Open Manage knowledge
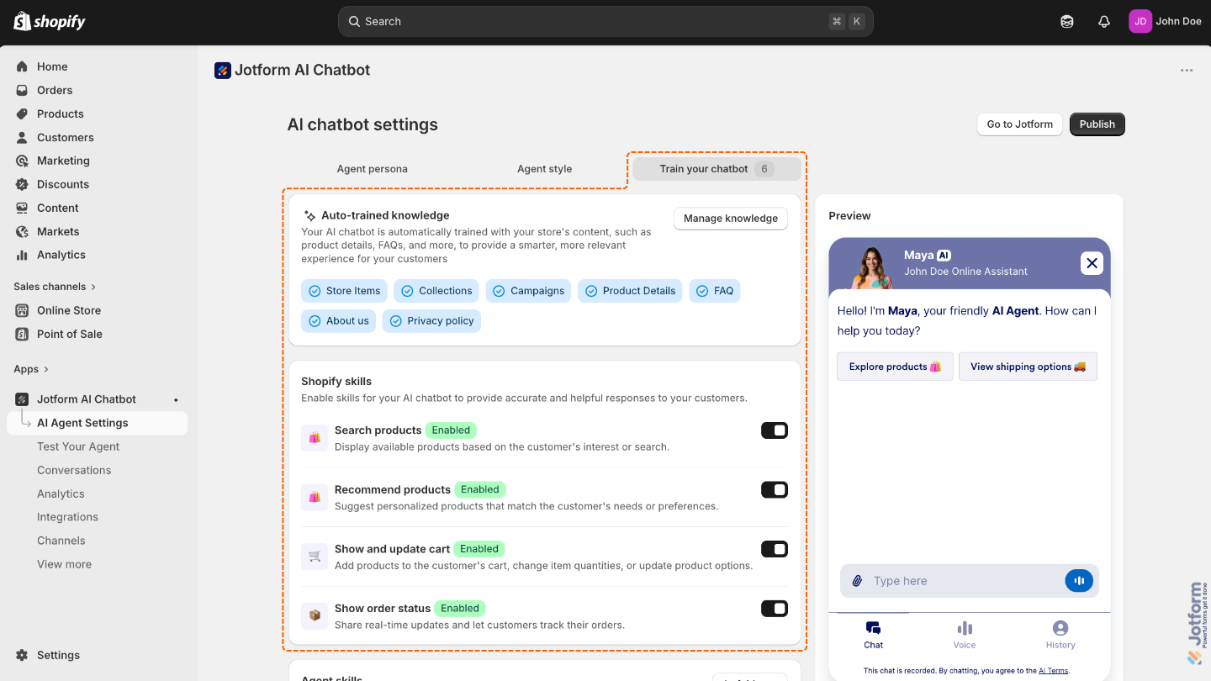1211x681 pixels. [730, 219]
